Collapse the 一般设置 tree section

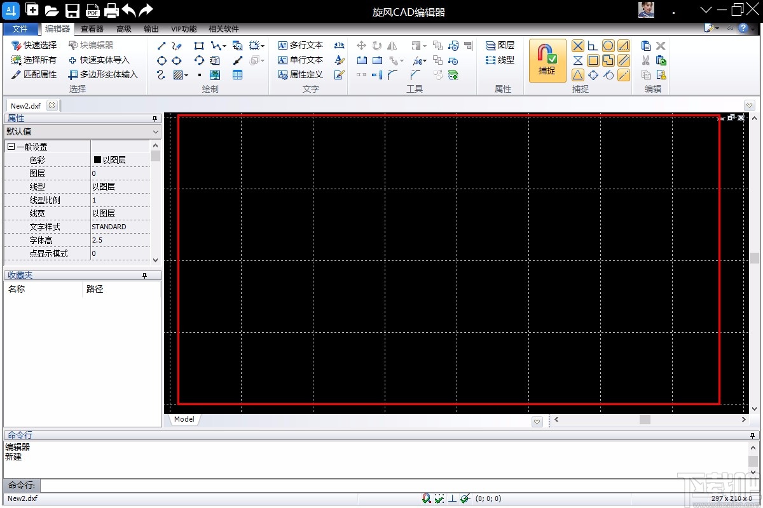tap(11, 147)
